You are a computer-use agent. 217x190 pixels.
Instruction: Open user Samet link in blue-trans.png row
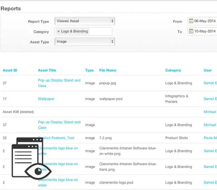point(210,167)
